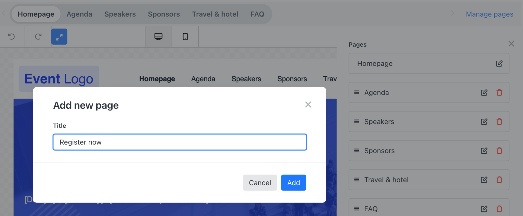Delete the FAQ page
The width and height of the screenshot is (523, 216).
pos(499,209)
